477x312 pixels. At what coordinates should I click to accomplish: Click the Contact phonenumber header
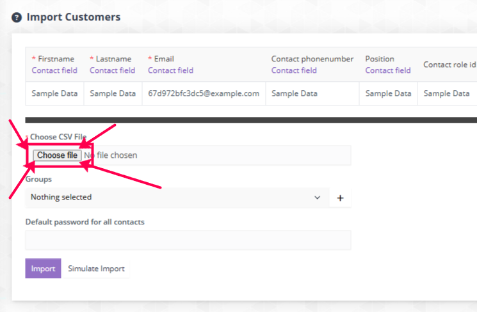point(312,59)
